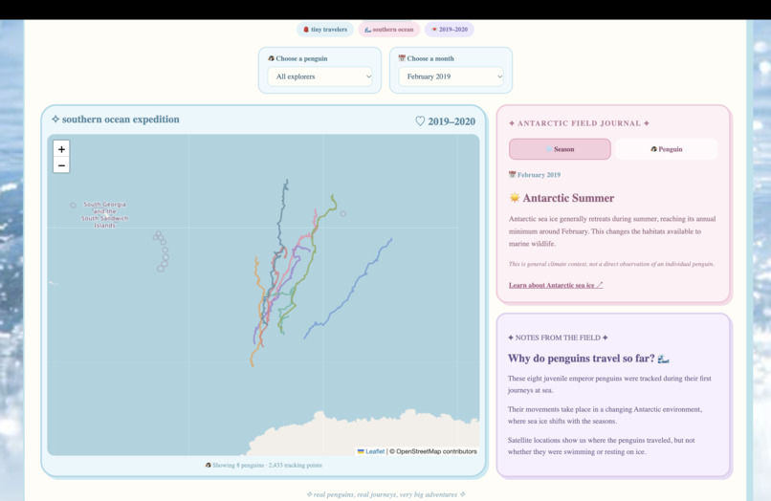
Task: Click the southern ocean expedition title
Action: (121, 119)
